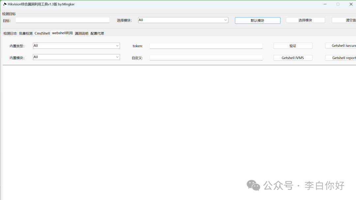
Task: Switch to the 检测日志 tab
Action: (x=10, y=33)
